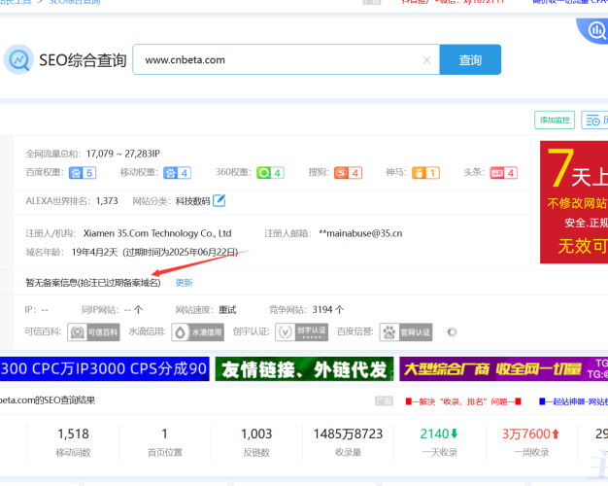
Task: Click the 百度权重 5 badge
Action: [83, 173]
